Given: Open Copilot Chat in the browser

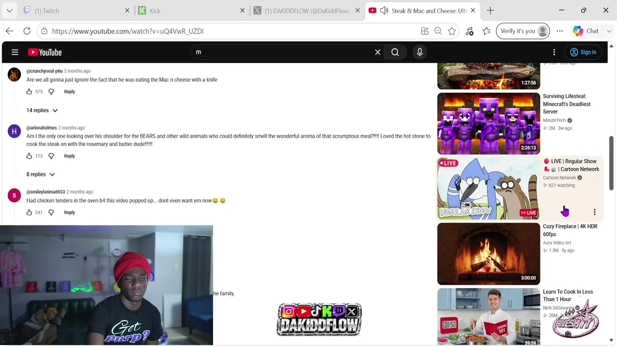Looking at the screenshot, I should pos(586,31).
